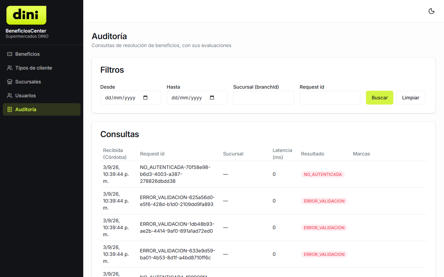
Task: Click the NO_AUTENTICADA result badge
Action: (323, 175)
